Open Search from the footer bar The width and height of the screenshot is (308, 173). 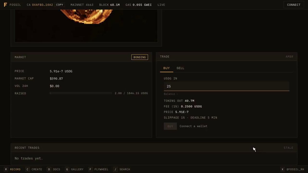tap(125, 169)
